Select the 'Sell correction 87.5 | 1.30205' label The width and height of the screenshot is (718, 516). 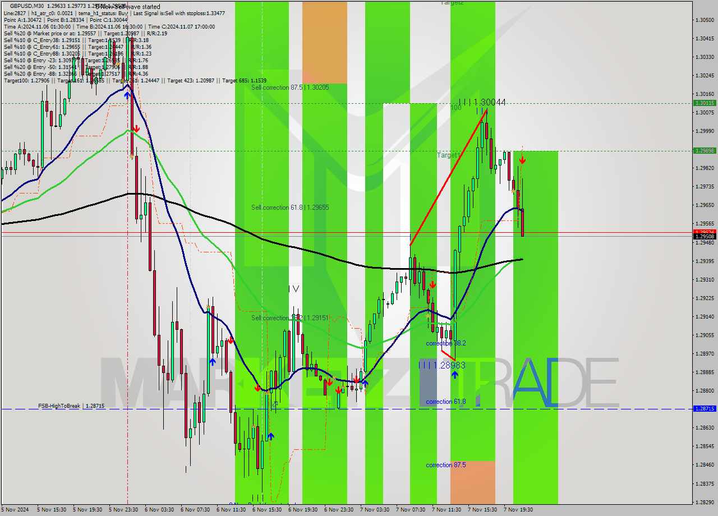pos(290,87)
